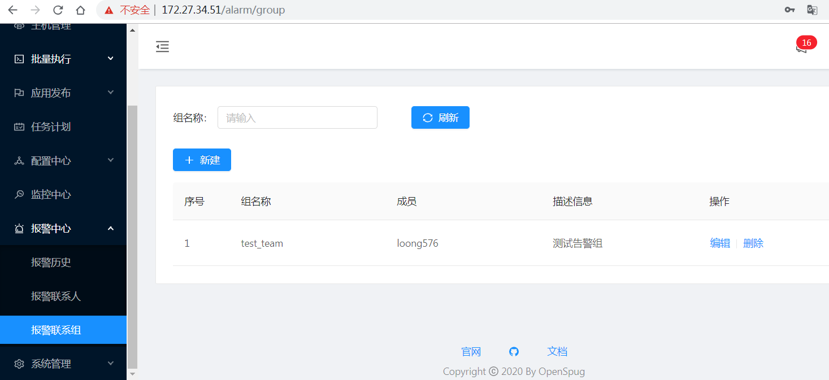Click the alarm icon beside 报警中心
The image size is (829, 380).
[19, 228]
